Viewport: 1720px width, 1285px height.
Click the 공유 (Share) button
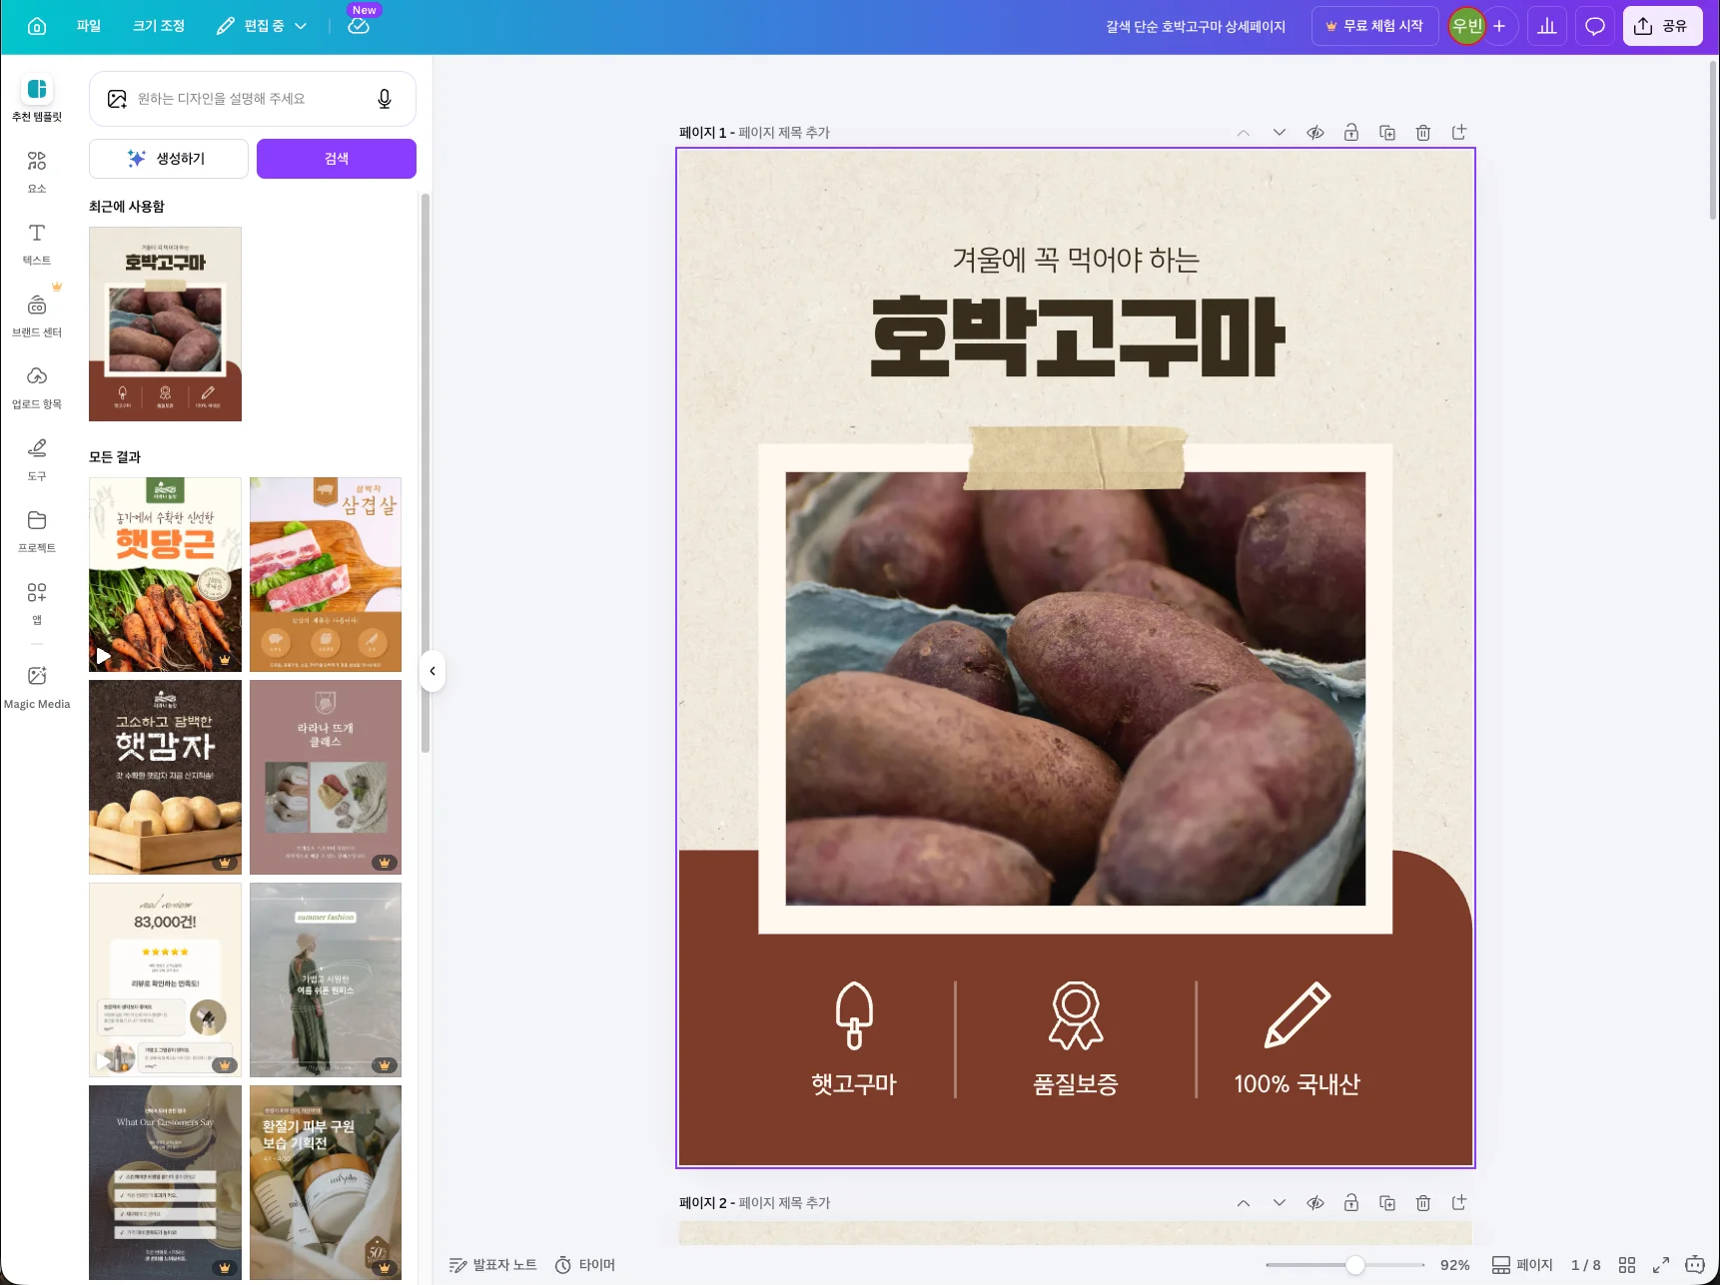[x=1662, y=26]
